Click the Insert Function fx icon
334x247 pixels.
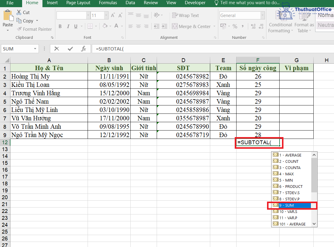pos(84,48)
